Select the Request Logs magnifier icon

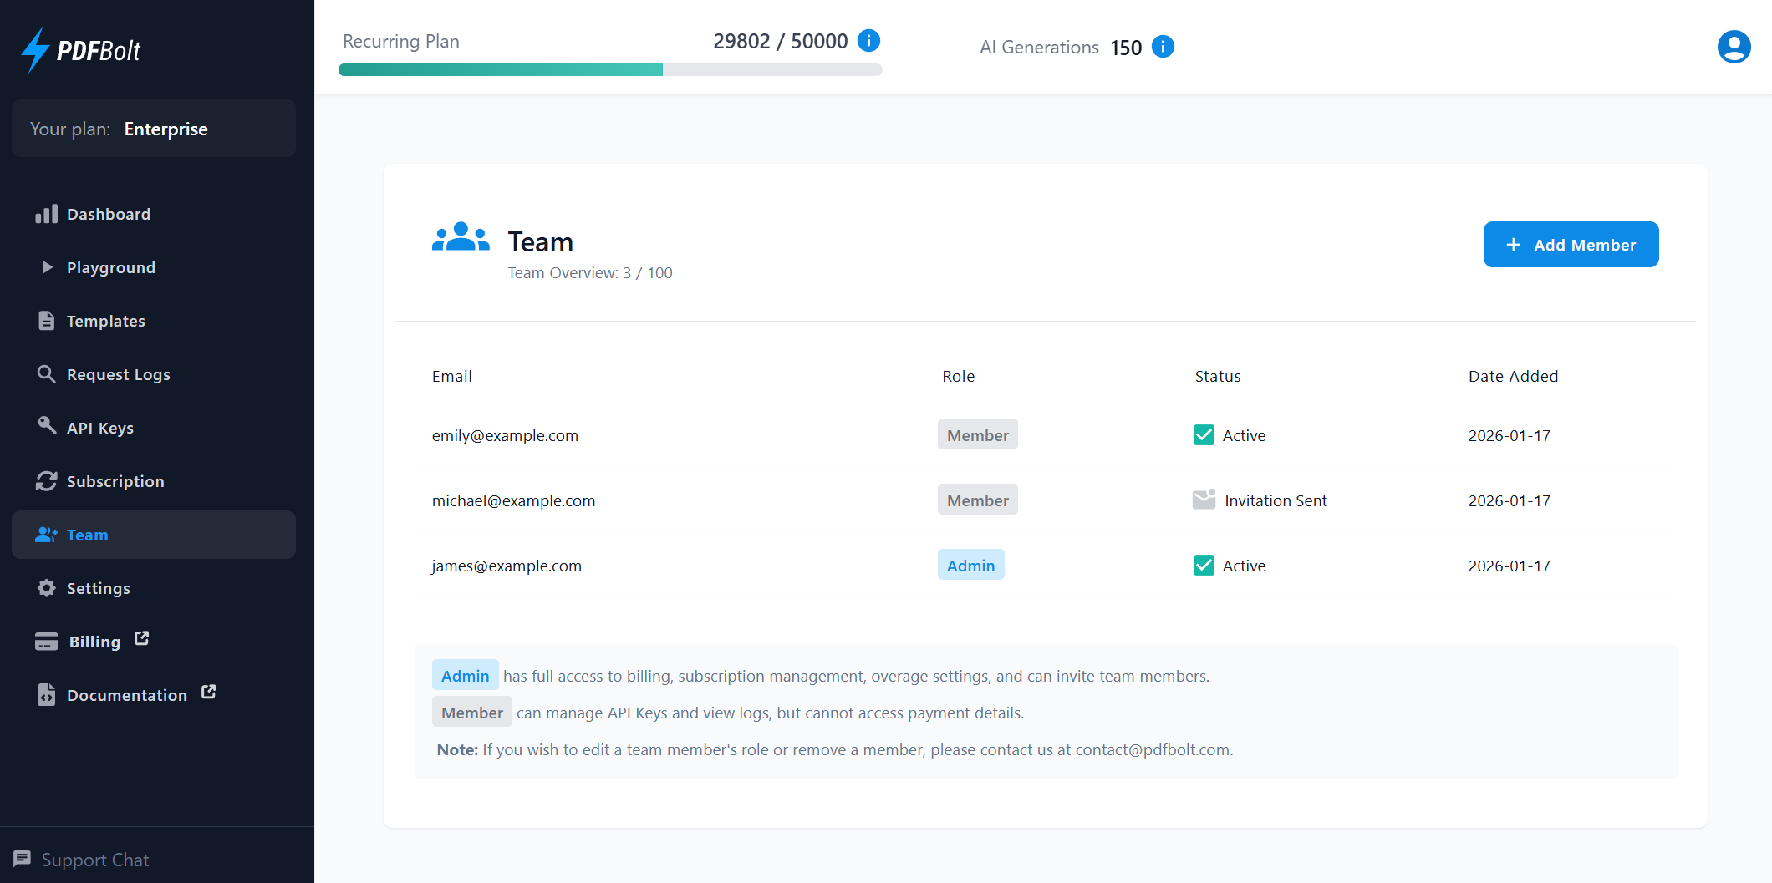click(48, 374)
